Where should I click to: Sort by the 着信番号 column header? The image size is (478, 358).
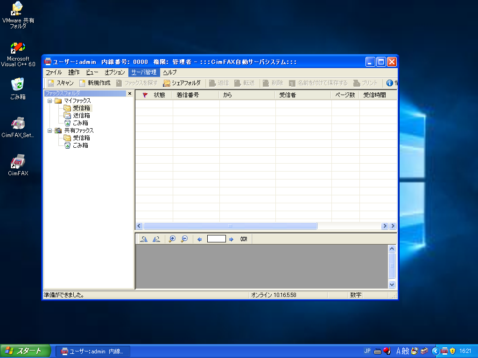196,95
